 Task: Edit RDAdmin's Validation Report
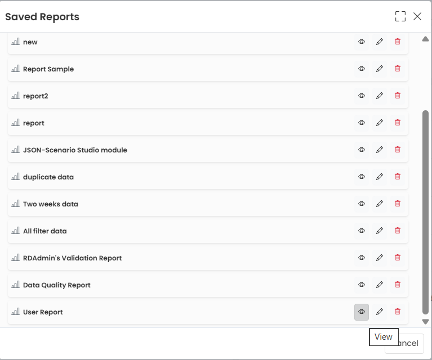(380, 258)
